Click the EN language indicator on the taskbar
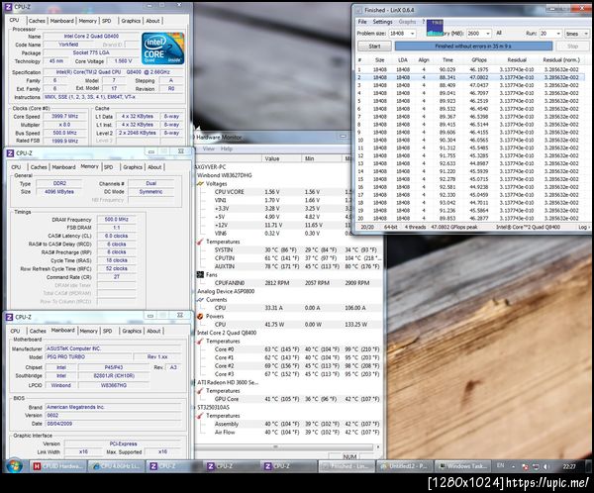 (x=500, y=465)
